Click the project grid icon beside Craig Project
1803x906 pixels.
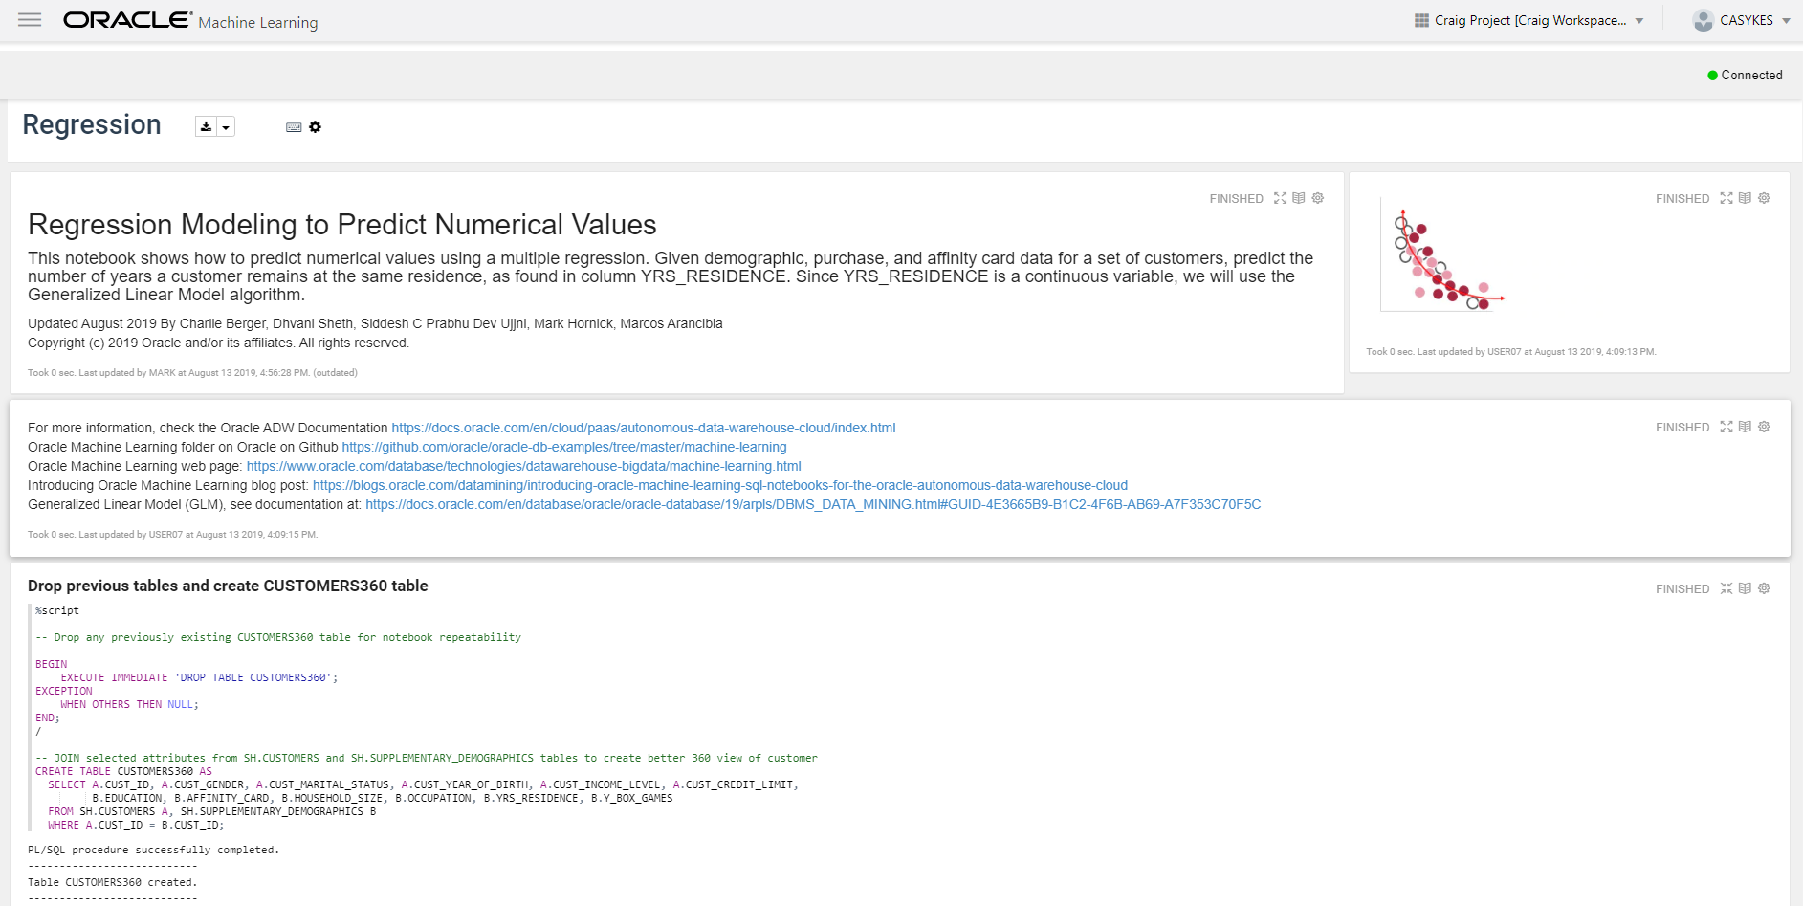coord(1421,20)
